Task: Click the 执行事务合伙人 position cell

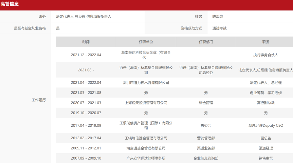Action: tap(265, 55)
